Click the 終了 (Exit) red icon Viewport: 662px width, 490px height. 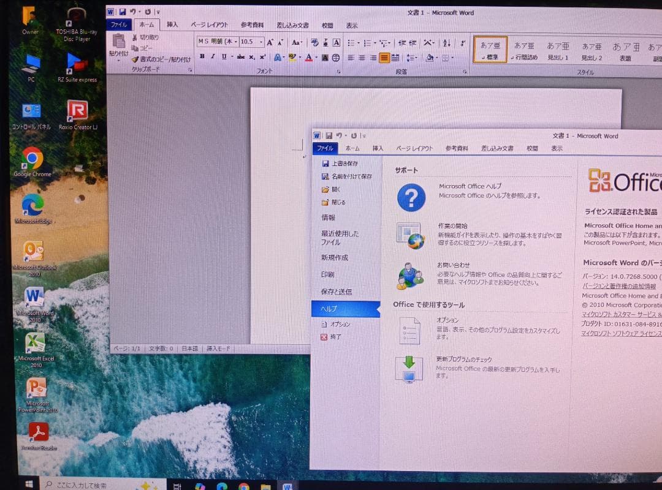(x=325, y=336)
